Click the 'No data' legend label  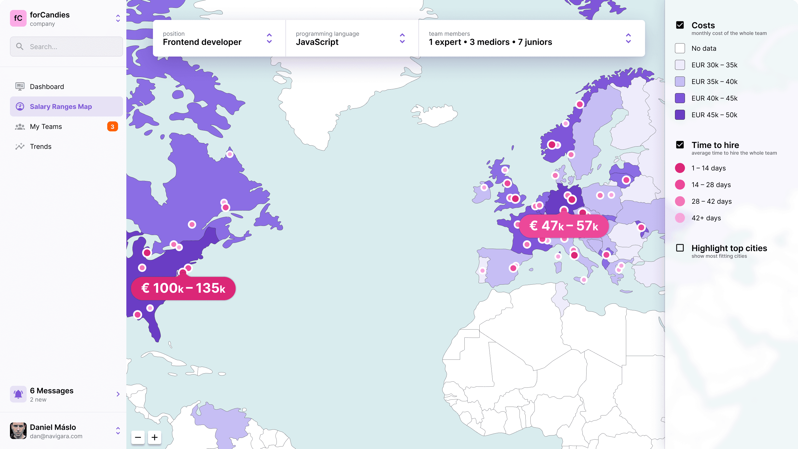click(x=704, y=48)
